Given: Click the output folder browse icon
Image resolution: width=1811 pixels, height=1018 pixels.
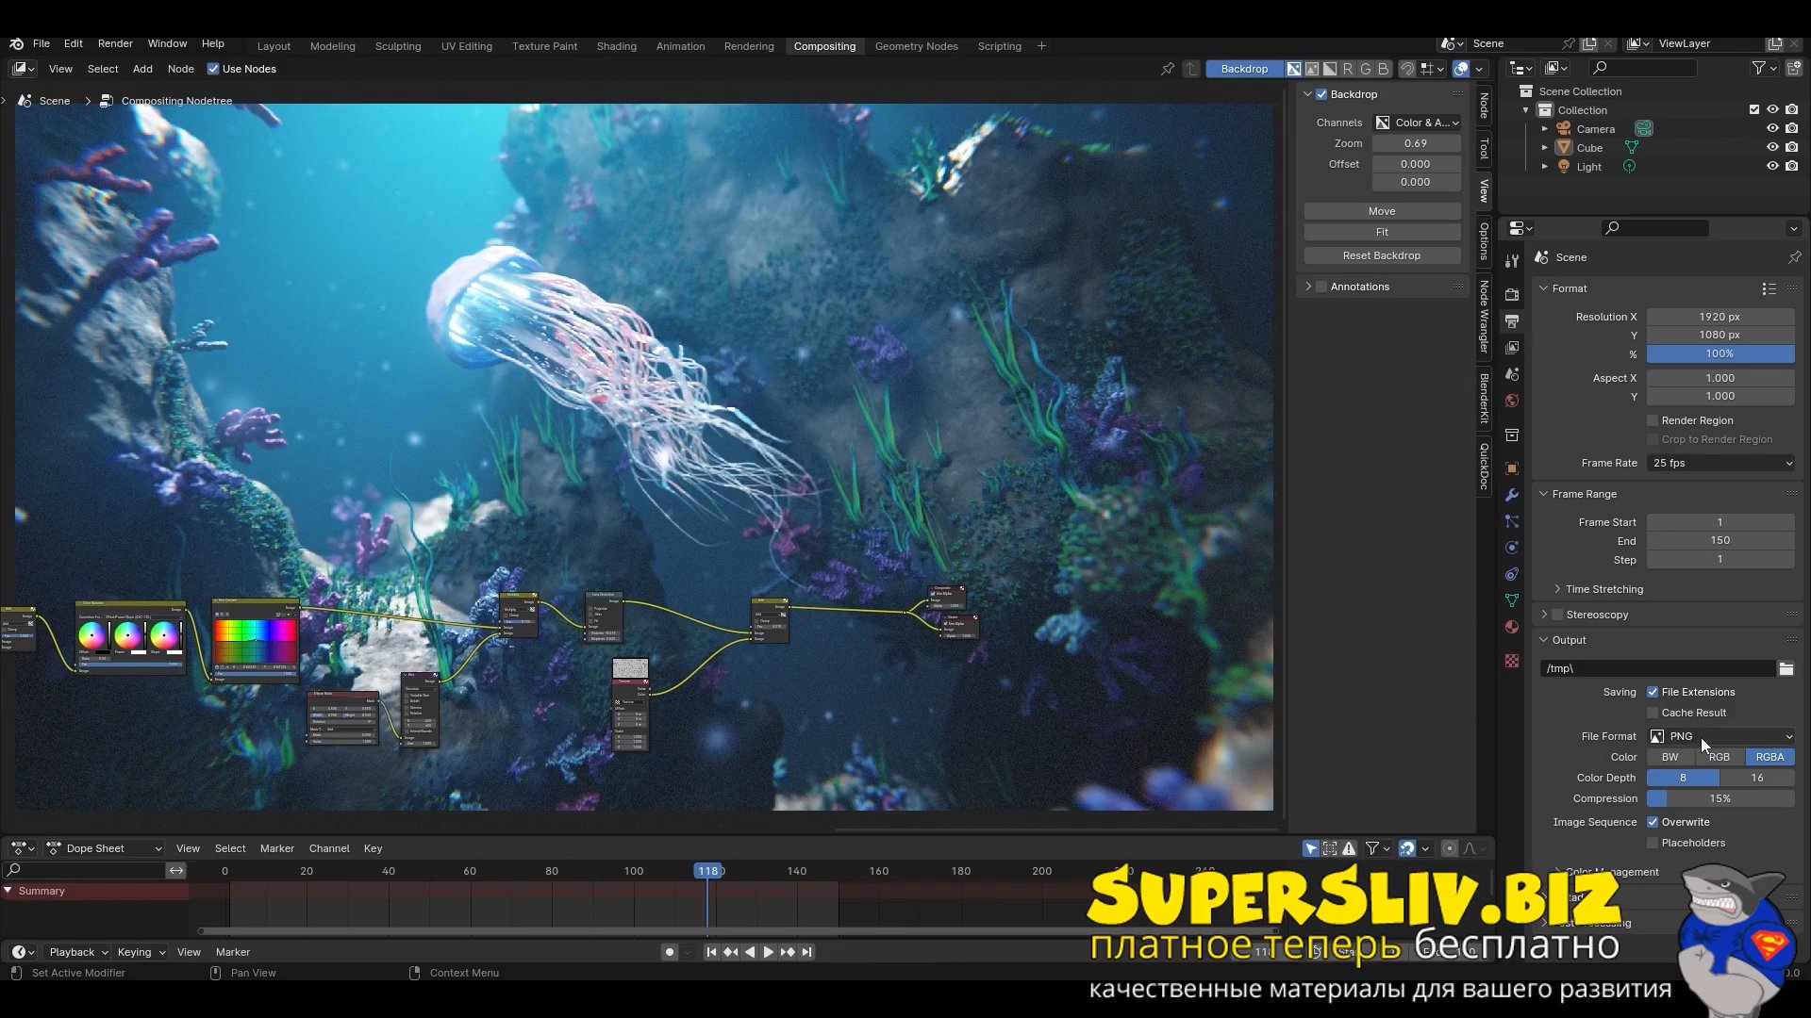Looking at the screenshot, I should [1786, 668].
